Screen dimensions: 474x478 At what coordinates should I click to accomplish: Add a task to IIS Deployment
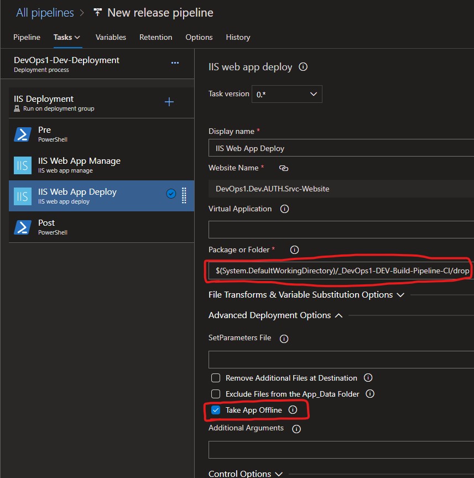pos(169,102)
